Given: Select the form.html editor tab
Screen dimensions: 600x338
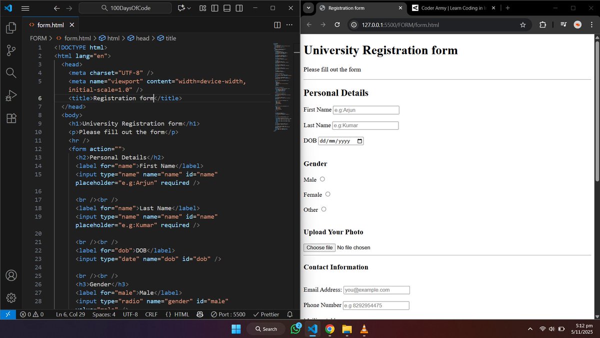Looking at the screenshot, I should (x=50, y=25).
